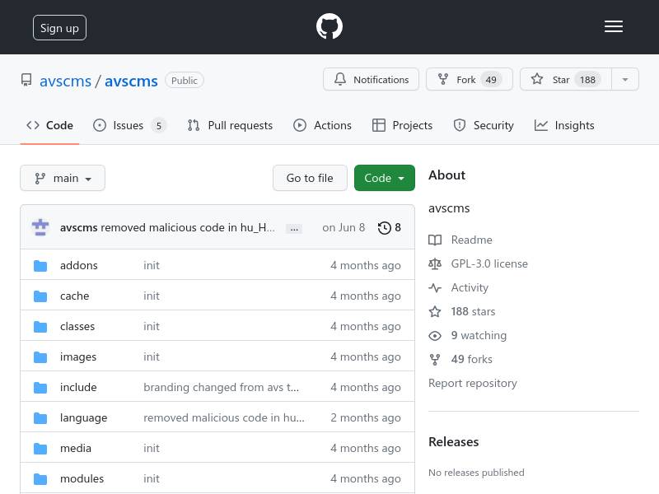This screenshot has width=659, height=494.
Task: Switch to the Code tab
Action: point(49,125)
